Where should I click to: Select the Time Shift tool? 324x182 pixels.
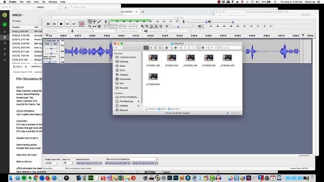coord(95,26)
